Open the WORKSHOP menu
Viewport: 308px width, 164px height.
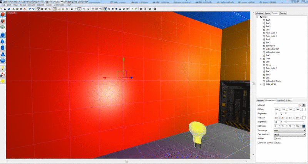[59, 5]
